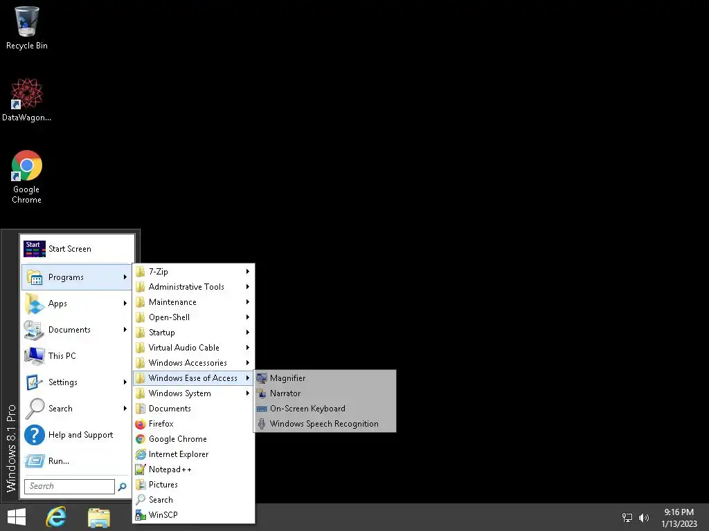709x531 pixels.
Task: Expand the Windows Accessories folder
Action: (x=194, y=363)
